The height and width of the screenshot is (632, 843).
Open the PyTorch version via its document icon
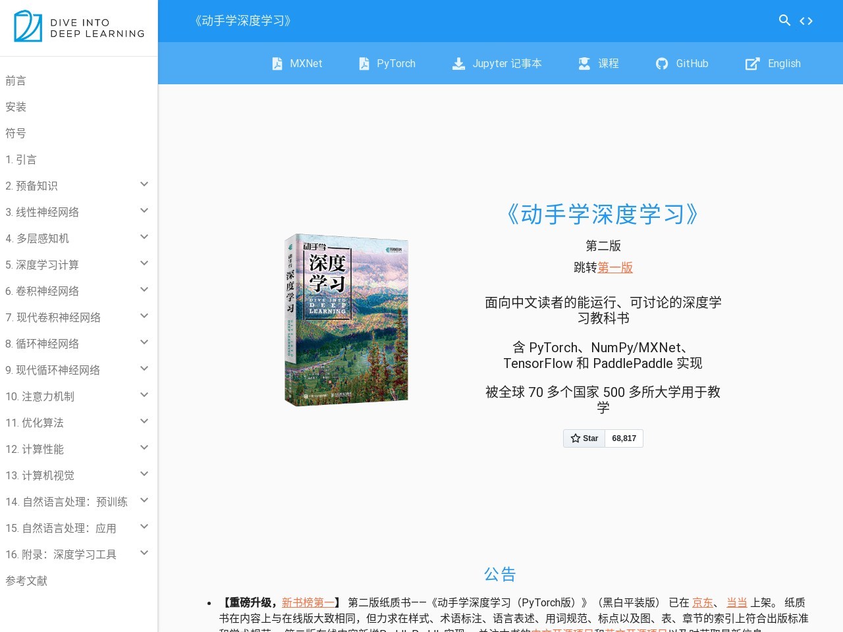coord(364,63)
